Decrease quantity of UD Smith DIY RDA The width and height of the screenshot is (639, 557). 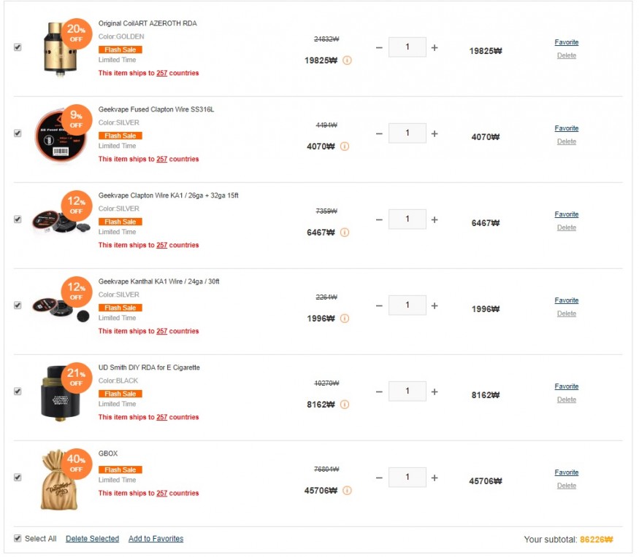tap(379, 392)
